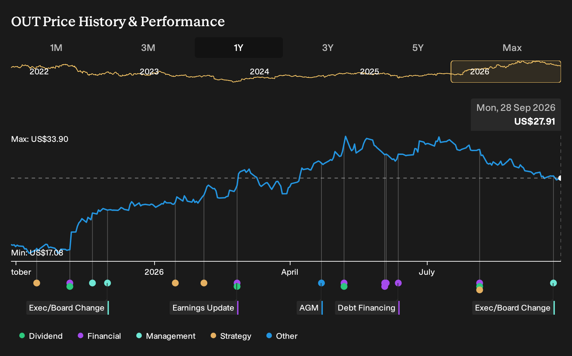Select green Dividend marker above Earnings Update label
The image size is (572, 356).
(x=237, y=286)
